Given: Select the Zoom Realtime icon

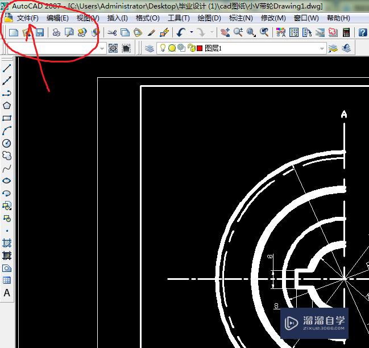Looking at the screenshot, I should 238,32.
